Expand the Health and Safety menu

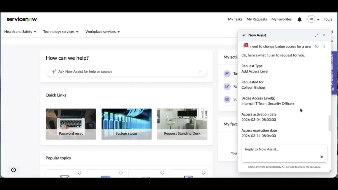(20, 32)
